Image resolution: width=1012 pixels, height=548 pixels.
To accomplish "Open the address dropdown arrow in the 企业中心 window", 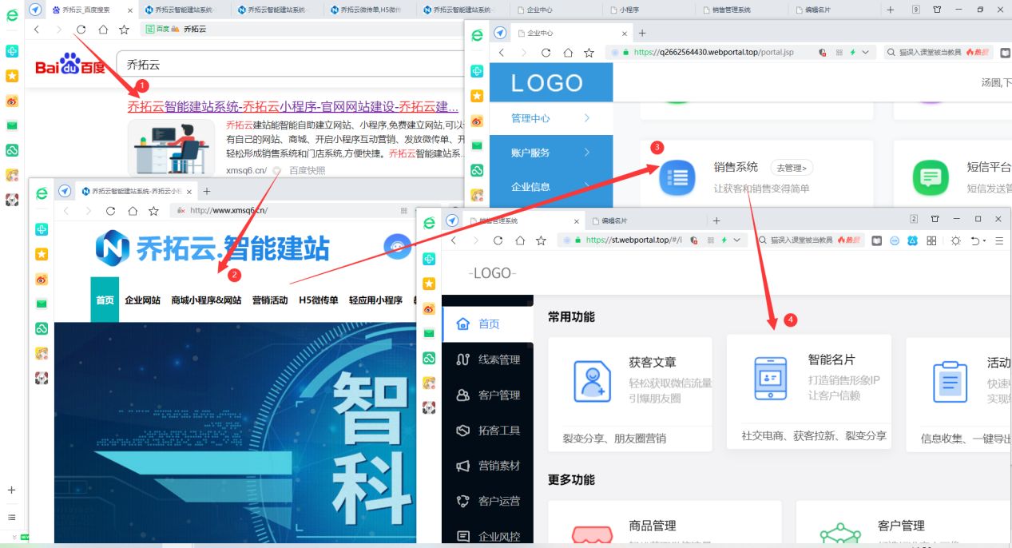I will point(865,52).
